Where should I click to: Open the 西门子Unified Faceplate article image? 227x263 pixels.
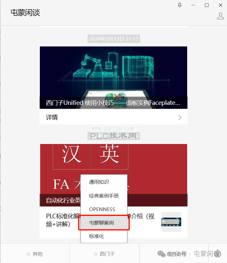(x=113, y=78)
